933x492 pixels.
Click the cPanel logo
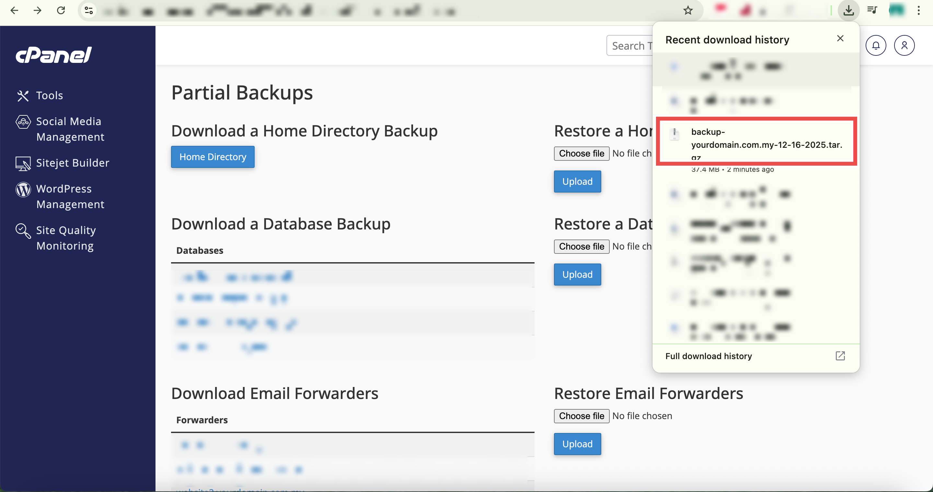53,55
